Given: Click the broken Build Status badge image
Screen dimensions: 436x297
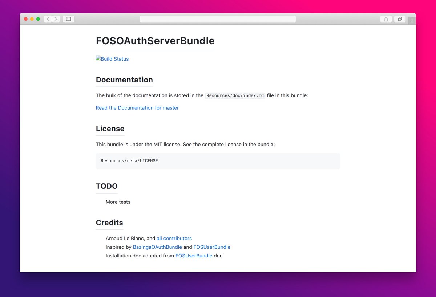Looking at the screenshot, I should (x=112, y=58).
